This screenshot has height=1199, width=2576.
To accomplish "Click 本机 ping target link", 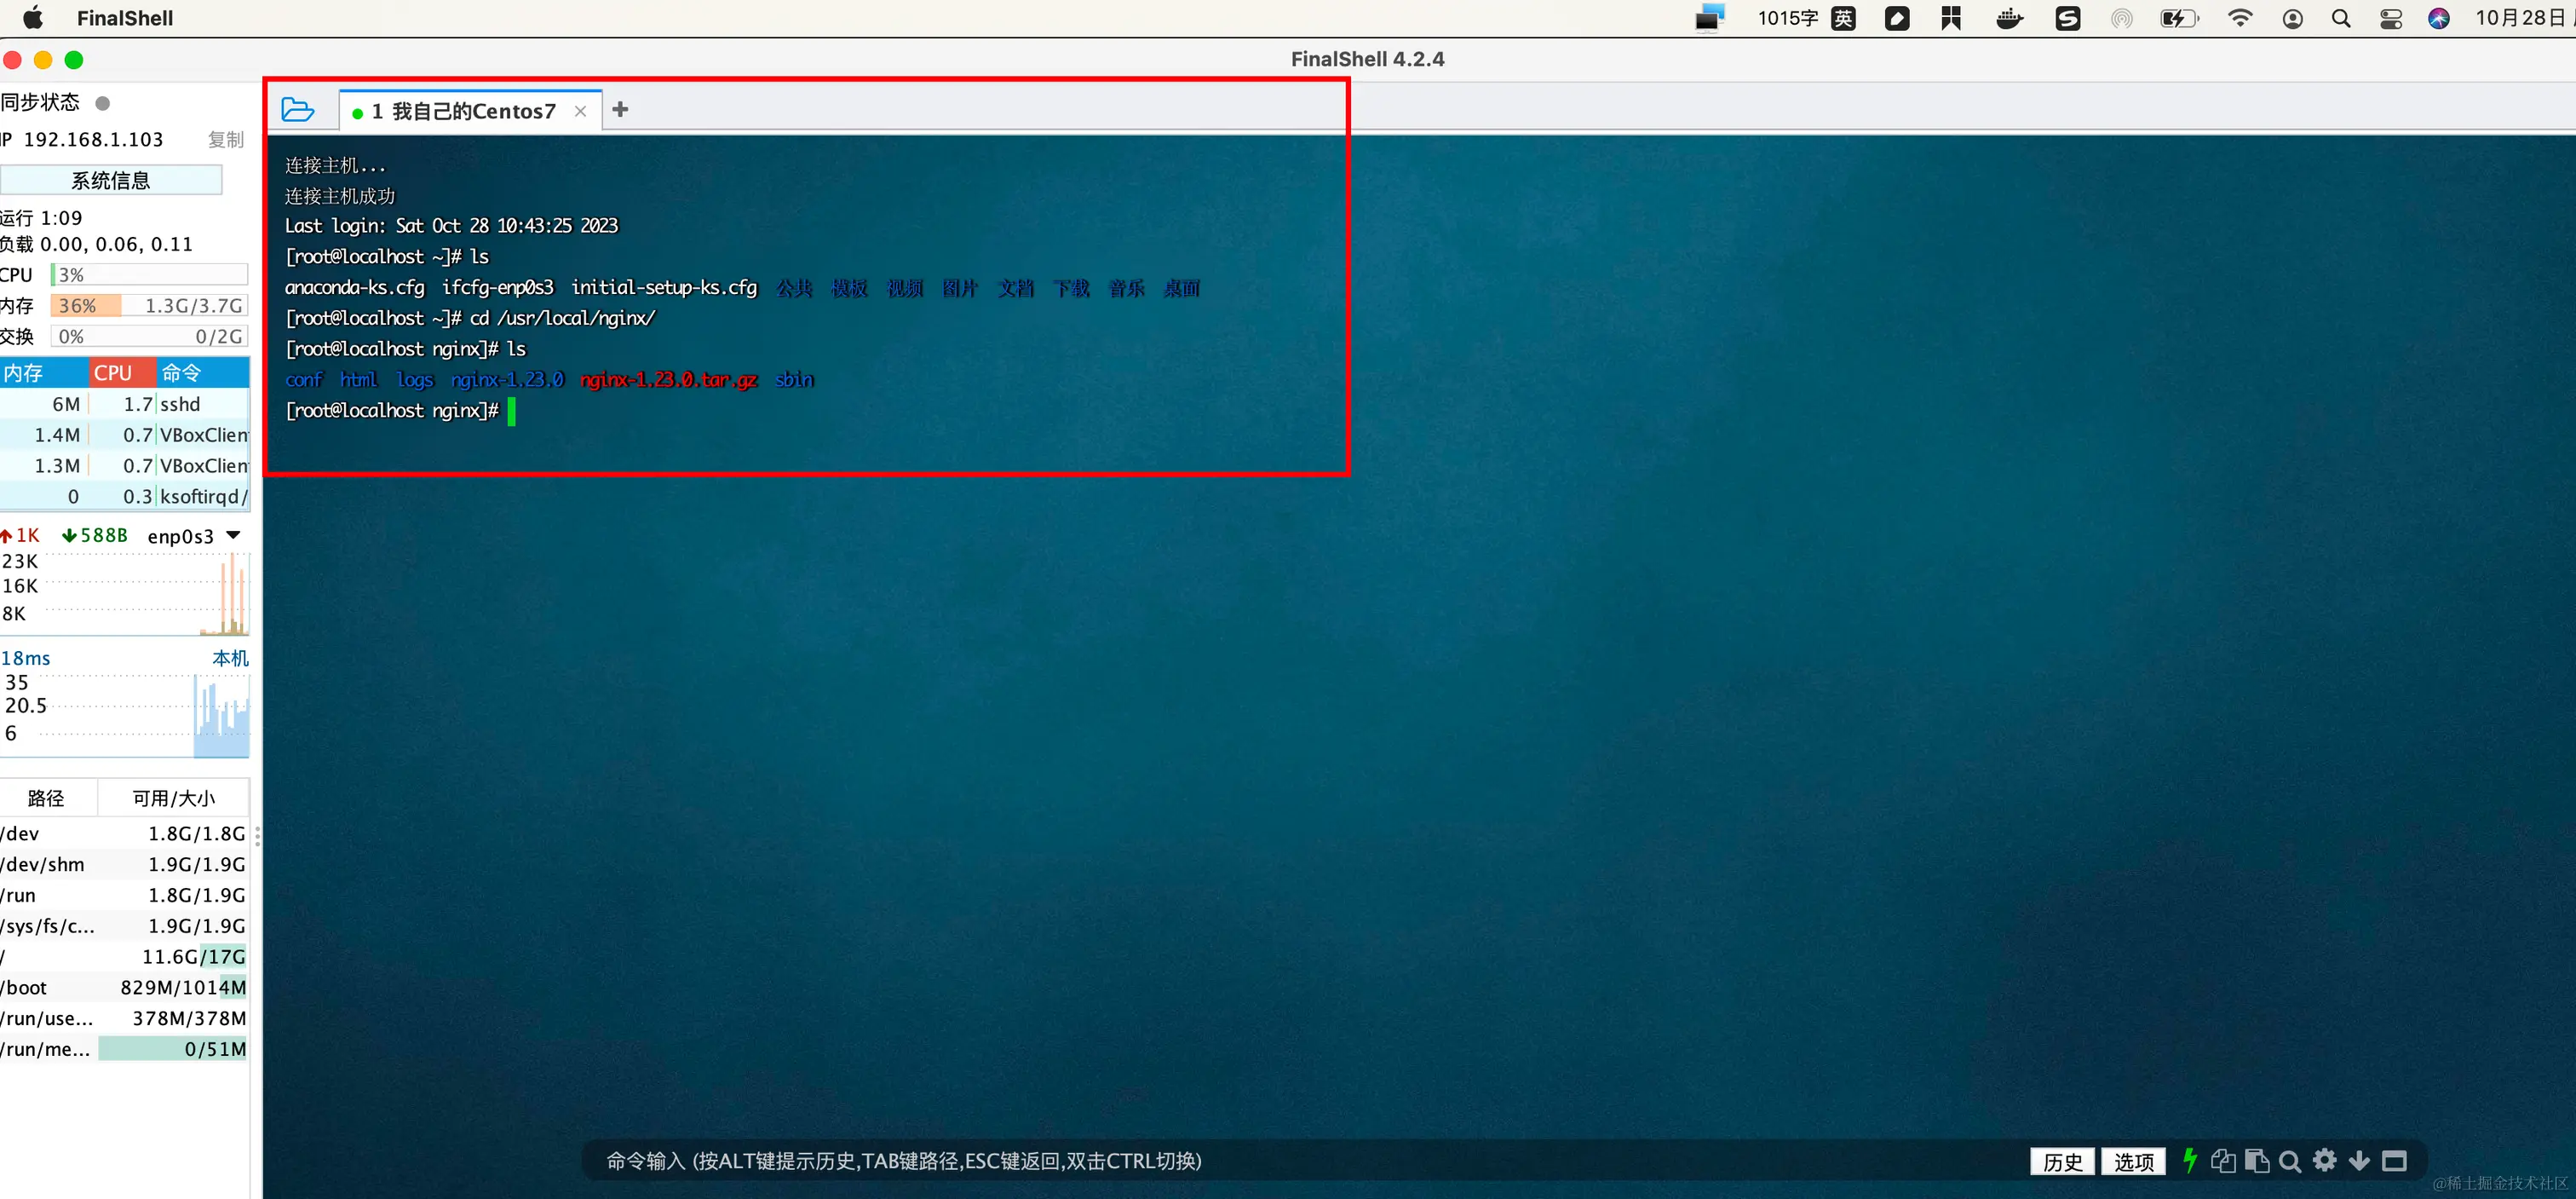I will 230,658.
